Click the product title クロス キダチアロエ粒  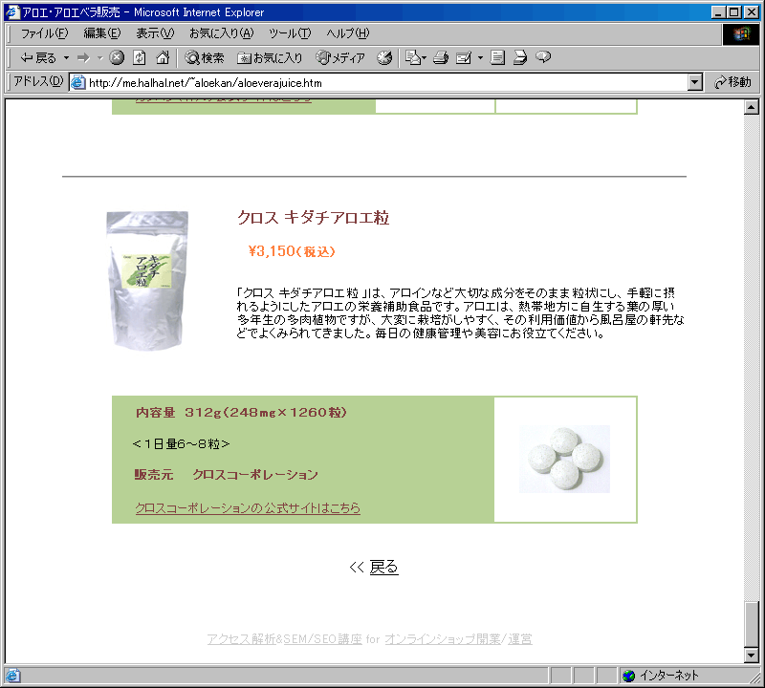pos(314,218)
